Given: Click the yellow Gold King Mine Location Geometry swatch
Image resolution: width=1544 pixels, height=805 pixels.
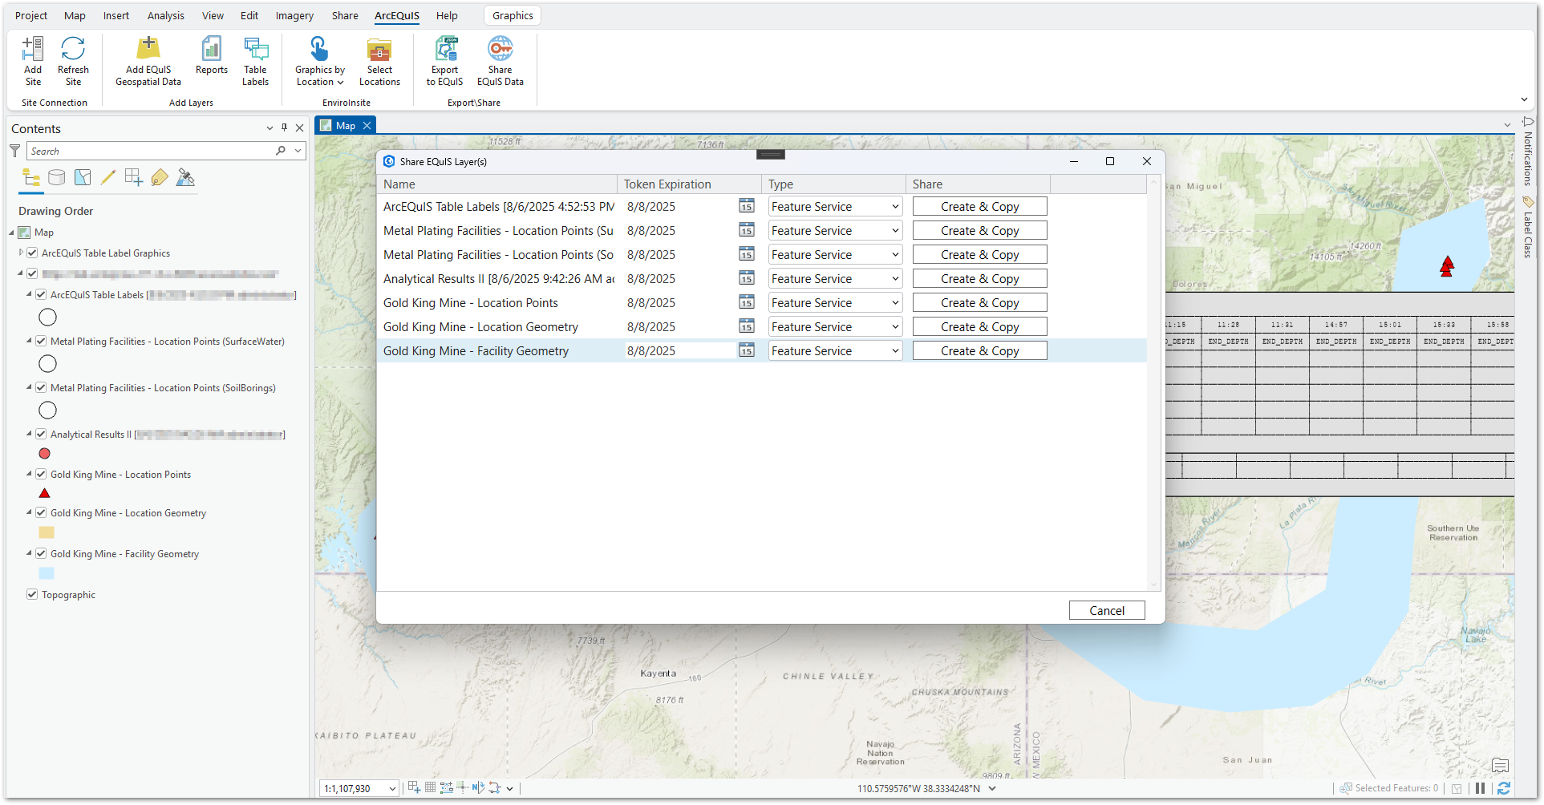Looking at the screenshot, I should point(47,533).
